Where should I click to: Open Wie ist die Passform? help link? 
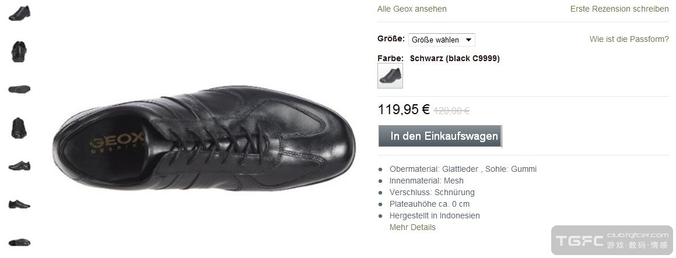(629, 39)
